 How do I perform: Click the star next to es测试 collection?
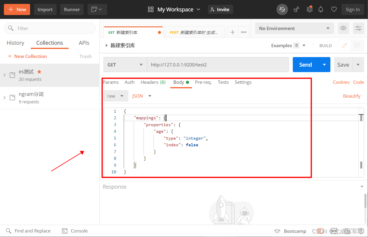[39, 71]
